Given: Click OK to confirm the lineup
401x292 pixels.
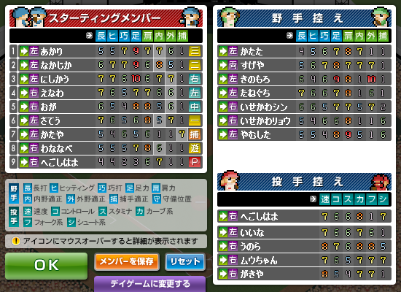Looking at the screenshot, I should click(x=46, y=266).
